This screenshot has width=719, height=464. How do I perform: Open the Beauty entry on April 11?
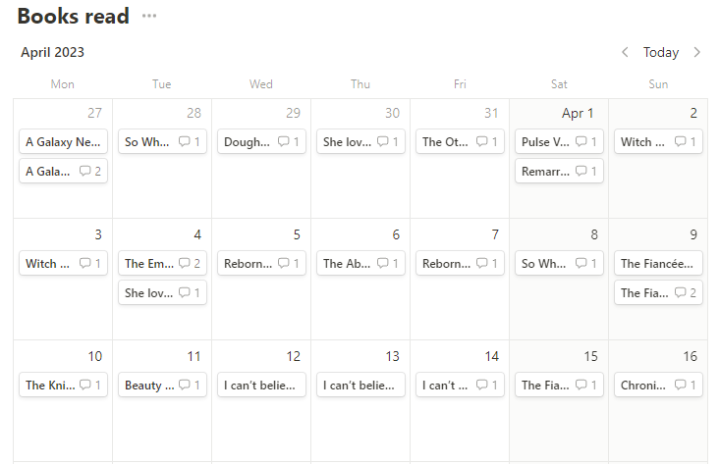click(148, 385)
